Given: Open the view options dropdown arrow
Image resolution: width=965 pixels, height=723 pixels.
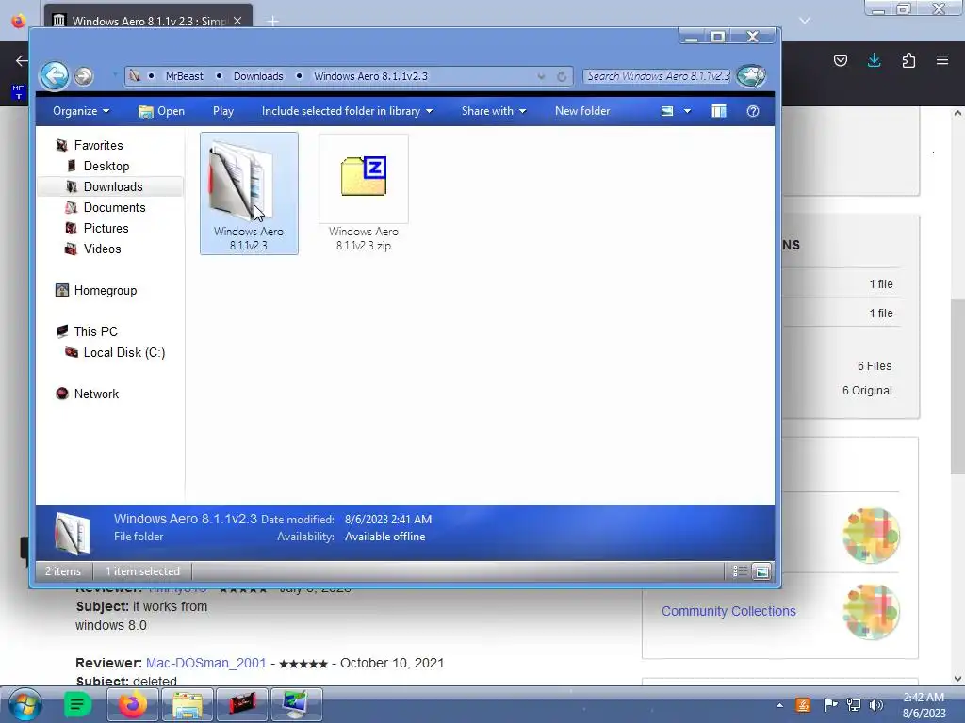Looking at the screenshot, I should [x=687, y=111].
